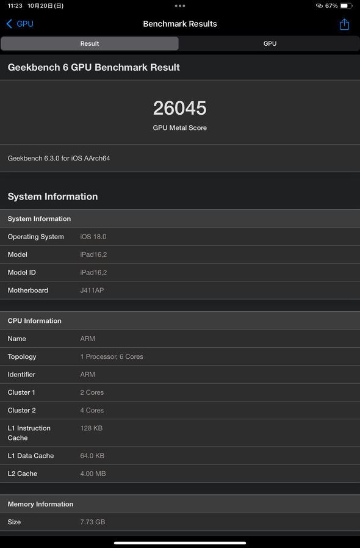Tap the GPU Metal Score 26045

pos(180,107)
